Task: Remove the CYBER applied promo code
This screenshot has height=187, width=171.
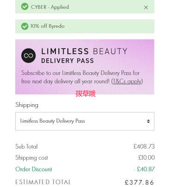Action: coord(146,7)
